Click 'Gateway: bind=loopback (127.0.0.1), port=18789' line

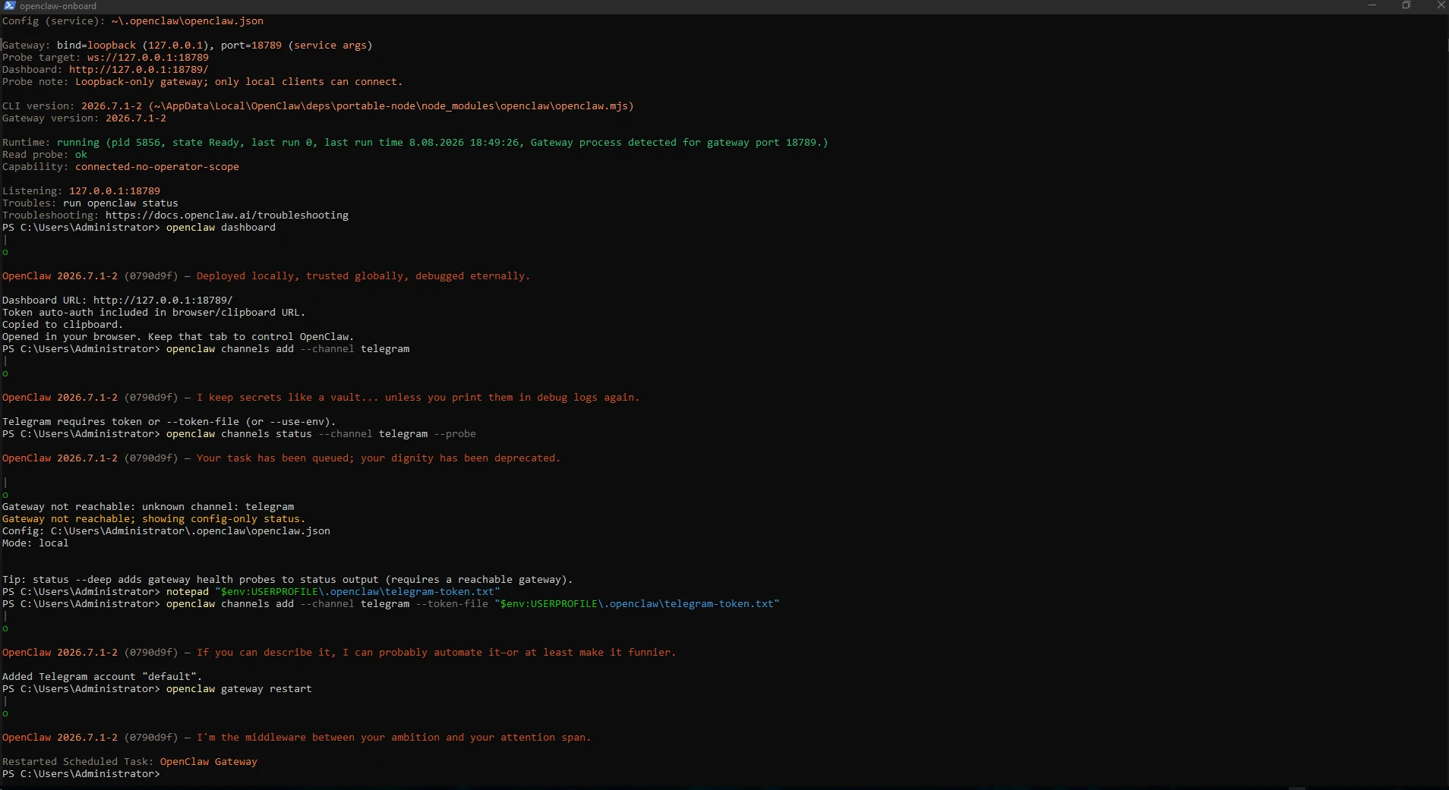[x=188, y=46]
